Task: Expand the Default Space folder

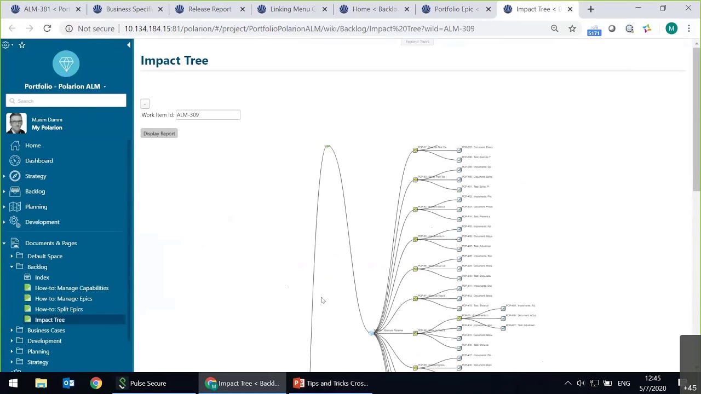Action: 12,256
